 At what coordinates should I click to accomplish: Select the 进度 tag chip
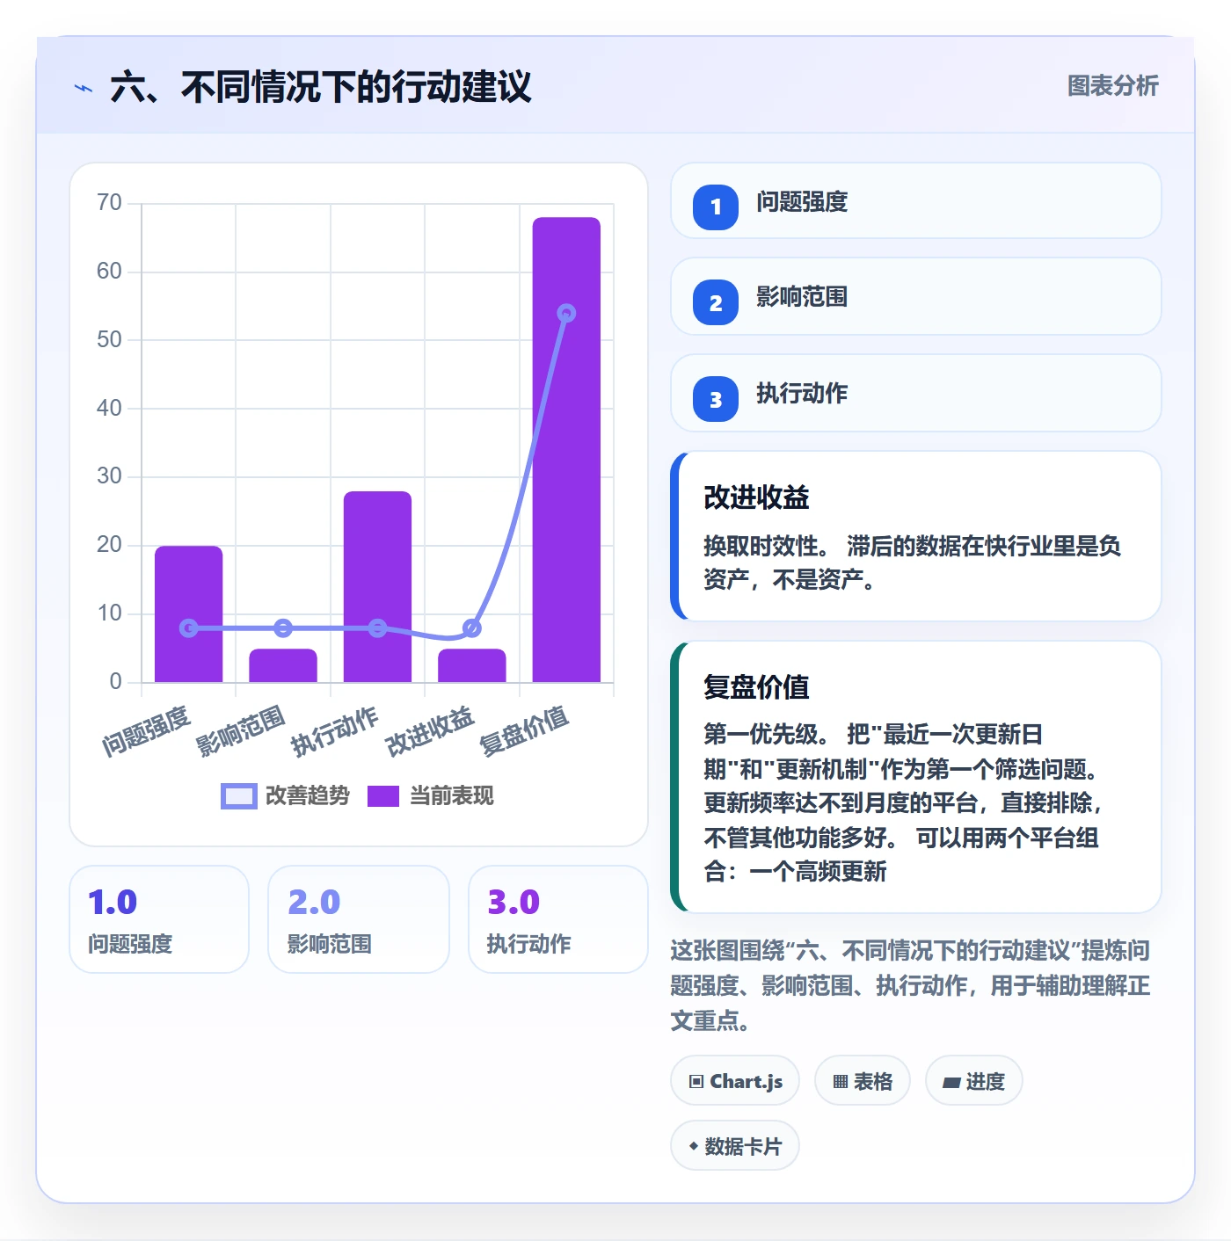pos(974,1081)
